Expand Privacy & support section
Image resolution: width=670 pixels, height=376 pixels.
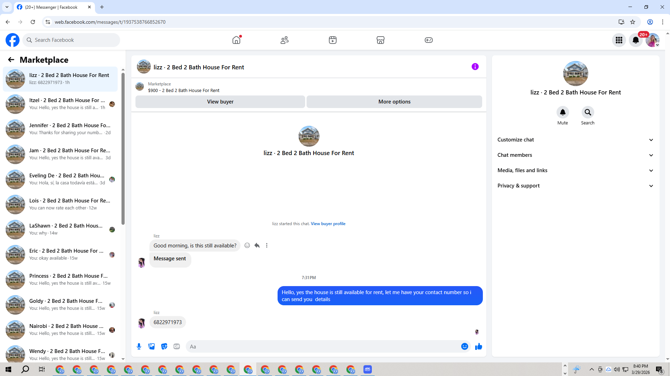pos(575,186)
